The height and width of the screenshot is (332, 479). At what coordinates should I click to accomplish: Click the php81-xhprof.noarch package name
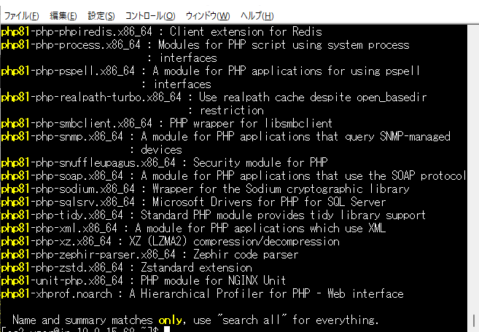[x=57, y=294]
